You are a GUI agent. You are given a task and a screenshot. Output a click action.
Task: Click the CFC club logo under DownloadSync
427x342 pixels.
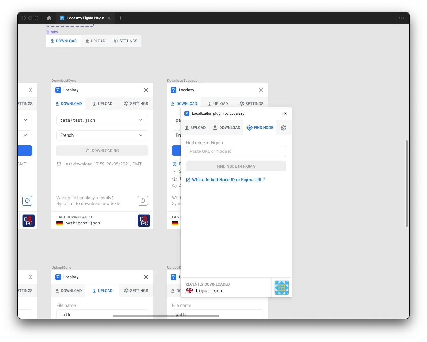(x=144, y=221)
